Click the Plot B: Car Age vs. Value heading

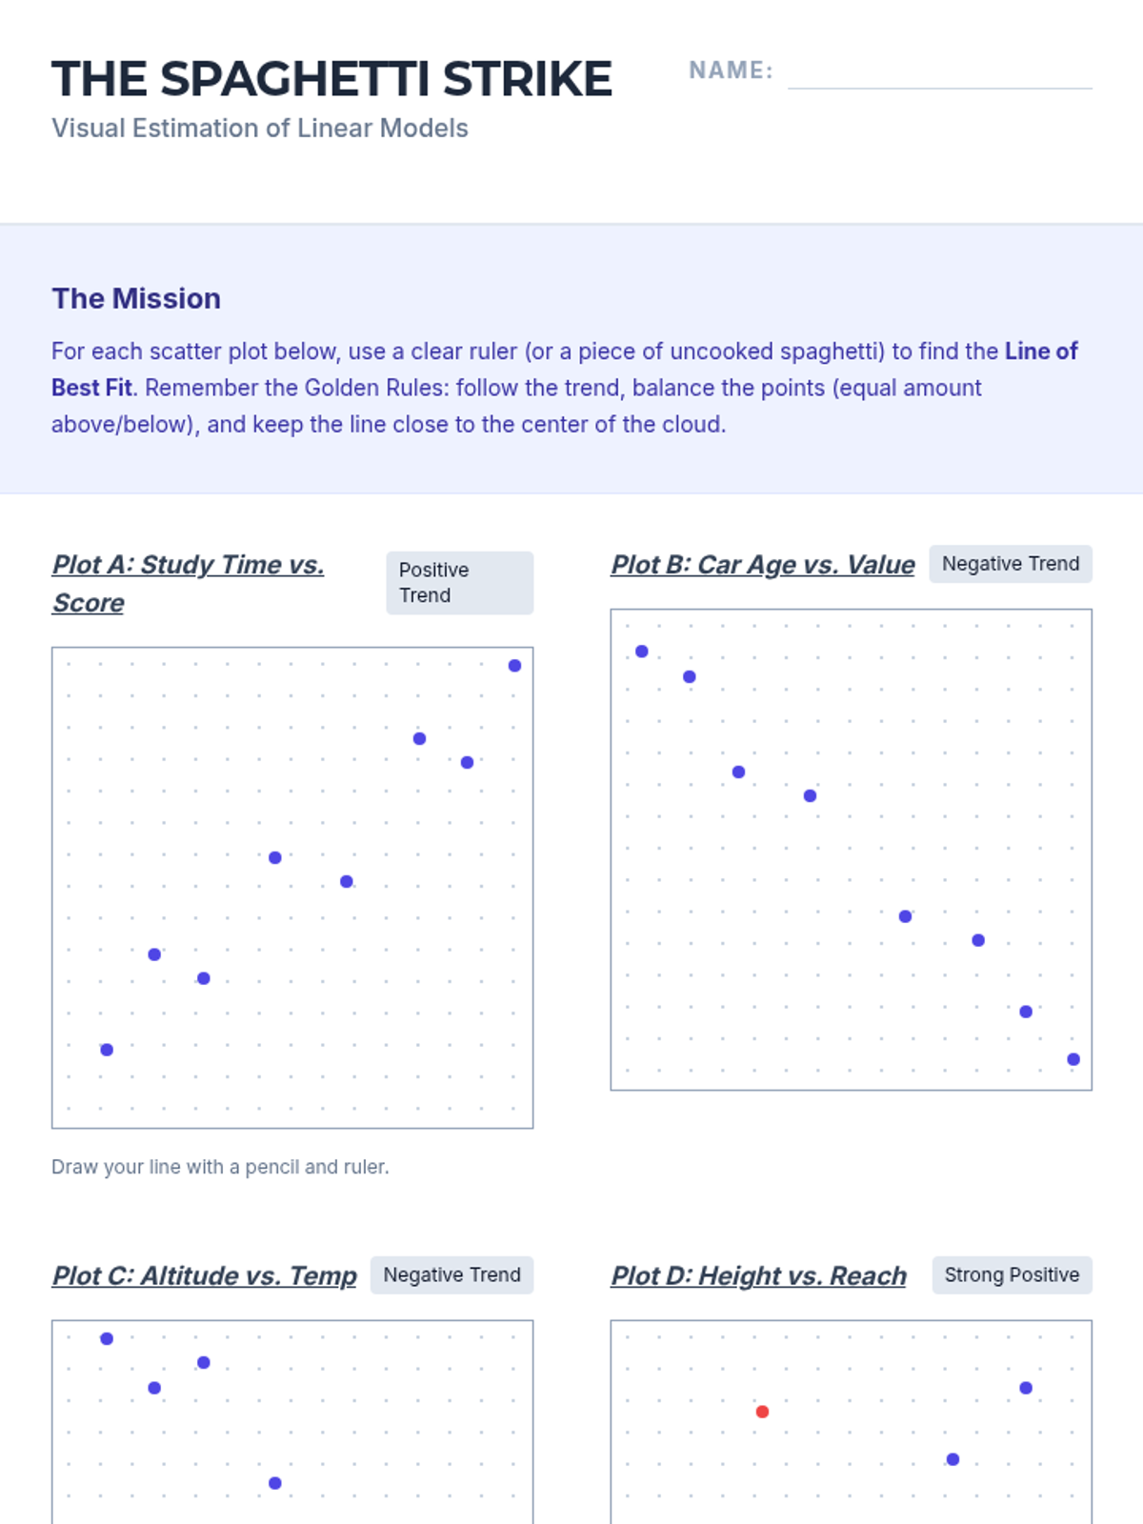[763, 565]
